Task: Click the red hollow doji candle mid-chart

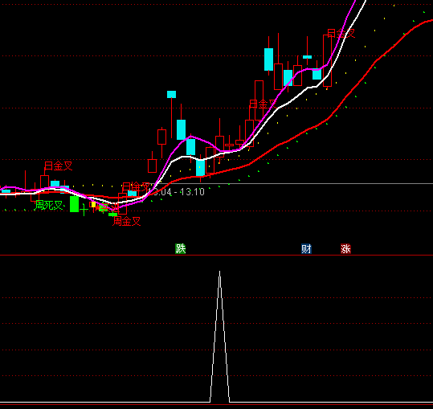Action: click(x=230, y=145)
